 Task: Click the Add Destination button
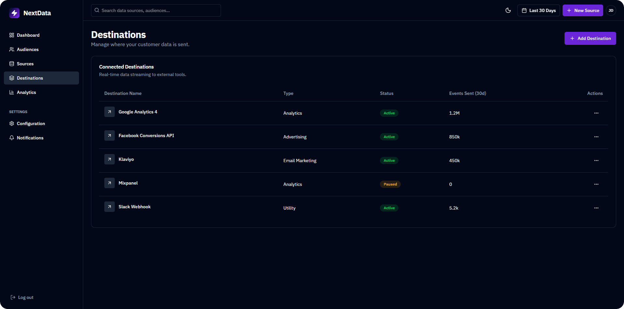click(x=590, y=38)
